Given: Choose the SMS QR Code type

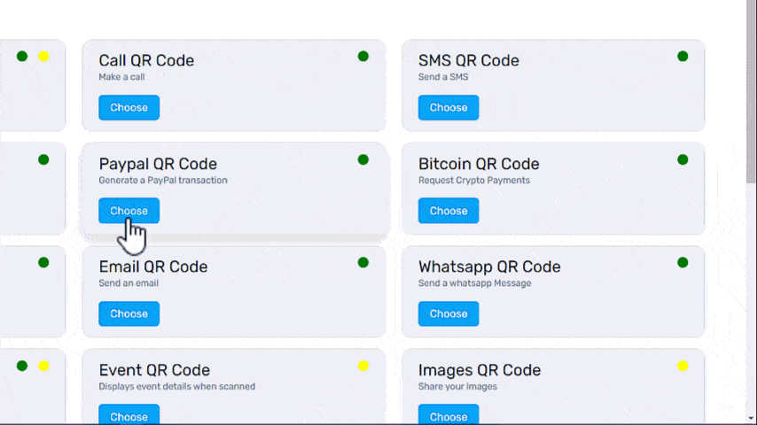Looking at the screenshot, I should click(x=448, y=108).
